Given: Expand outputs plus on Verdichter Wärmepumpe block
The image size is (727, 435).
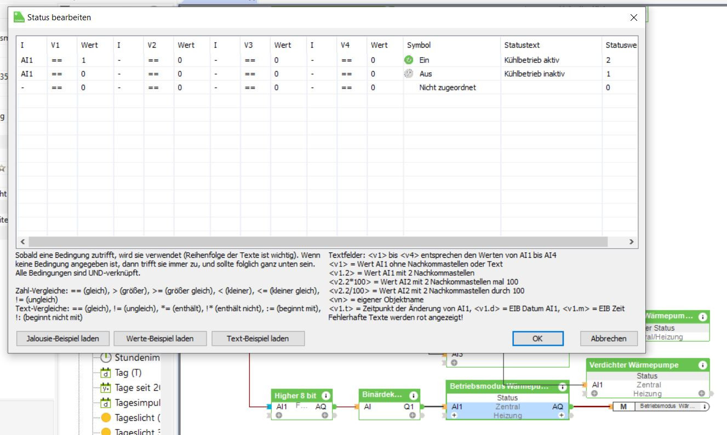Looking at the screenshot, I should (702, 393).
